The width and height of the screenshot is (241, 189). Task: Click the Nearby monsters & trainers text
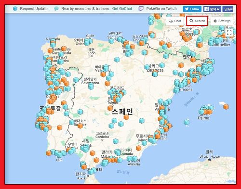point(85,9)
